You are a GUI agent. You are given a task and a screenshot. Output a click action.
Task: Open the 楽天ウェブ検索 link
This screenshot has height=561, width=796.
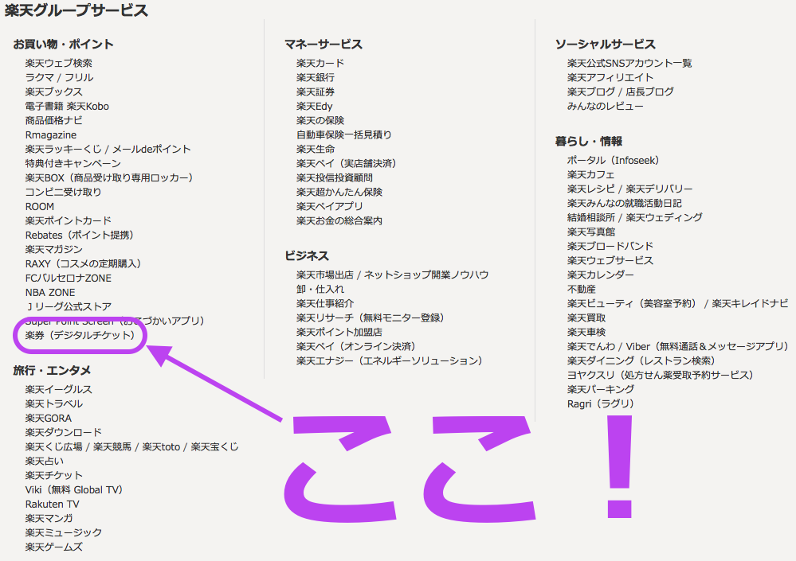pyautogui.click(x=59, y=64)
